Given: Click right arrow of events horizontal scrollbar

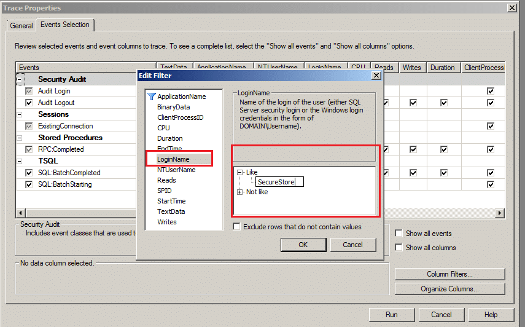Looking at the screenshot, I should 500,213.
